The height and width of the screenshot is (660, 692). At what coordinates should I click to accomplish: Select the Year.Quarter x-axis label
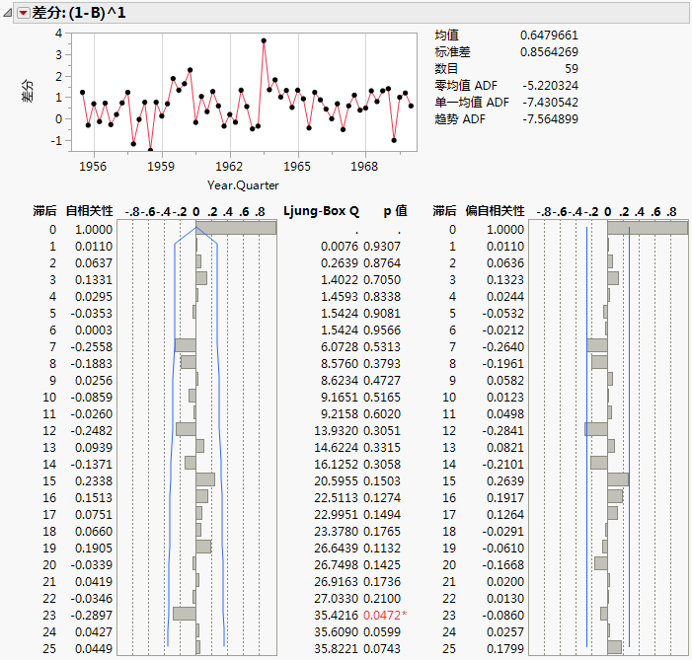click(x=243, y=184)
